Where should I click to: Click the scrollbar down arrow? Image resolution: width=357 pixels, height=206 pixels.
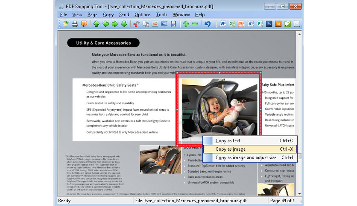pyautogui.click(x=299, y=194)
